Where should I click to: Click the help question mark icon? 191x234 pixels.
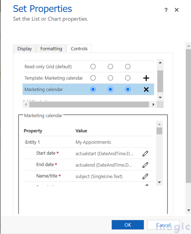(x=166, y=10)
